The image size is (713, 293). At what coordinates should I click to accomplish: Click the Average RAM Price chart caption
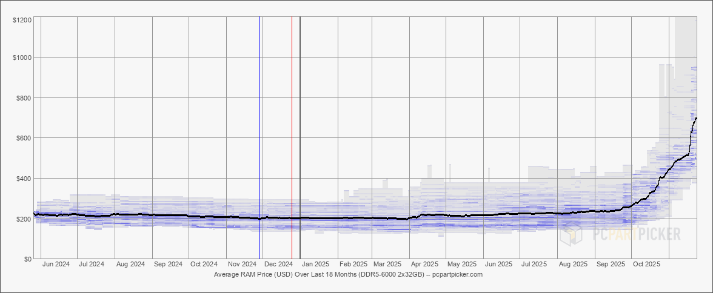pyautogui.click(x=348, y=274)
